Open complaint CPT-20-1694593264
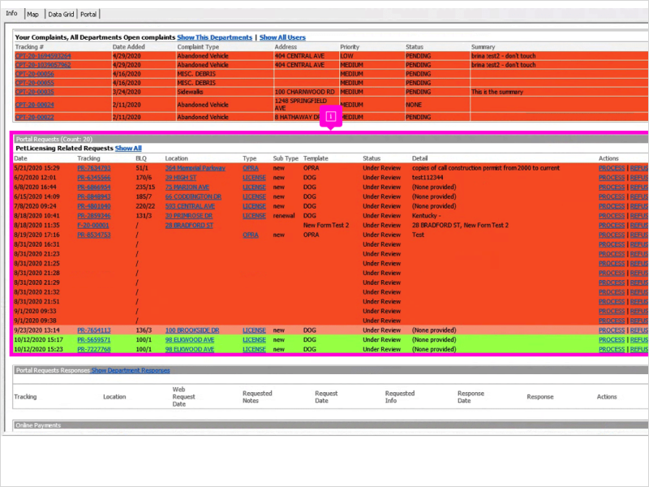 [43, 56]
